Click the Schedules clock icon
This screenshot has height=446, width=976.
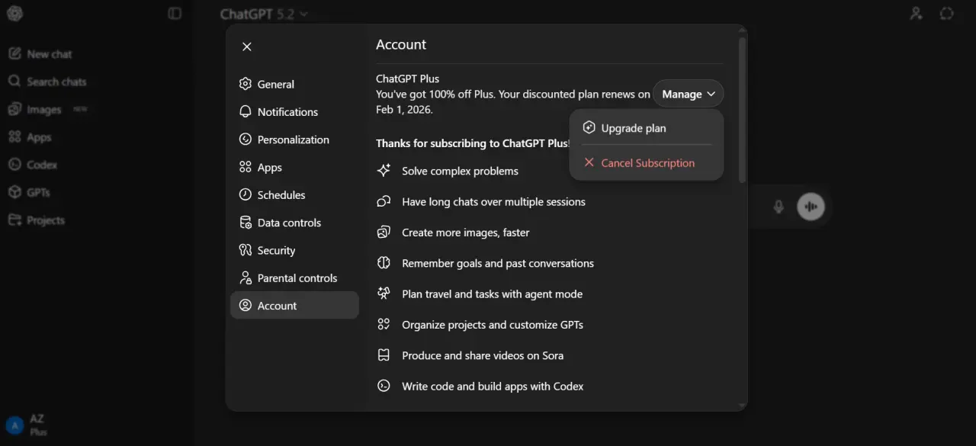click(x=245, y=194)
